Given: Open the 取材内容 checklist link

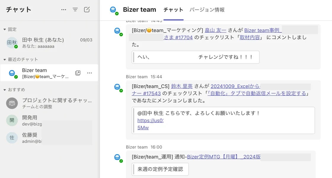Looking at the screenshot, I should point(250,37).
